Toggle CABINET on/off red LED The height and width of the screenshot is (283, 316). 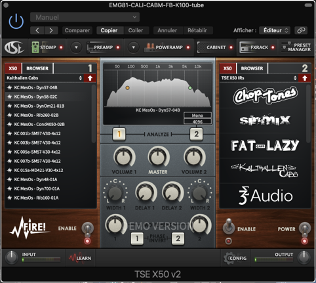point(231,47)
